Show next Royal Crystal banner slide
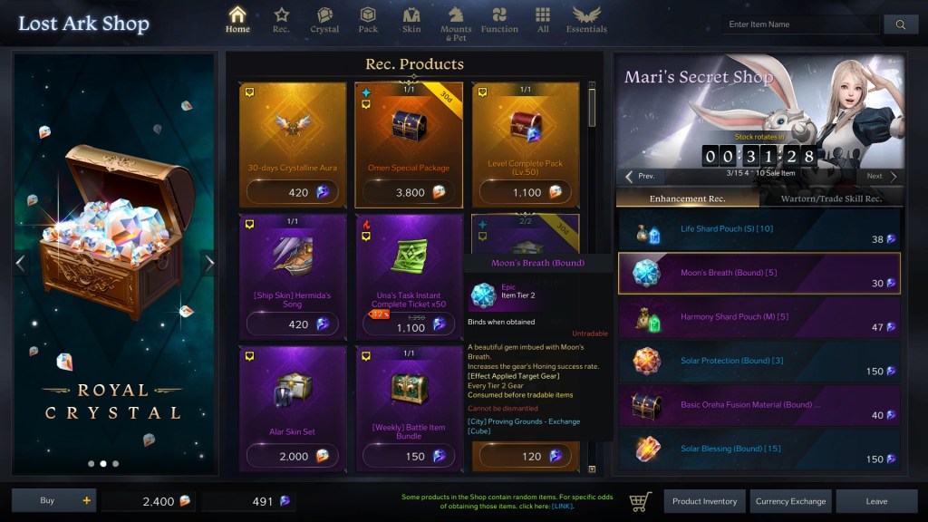The width and height of the screenshot is (928, 522). coord(209,263)
